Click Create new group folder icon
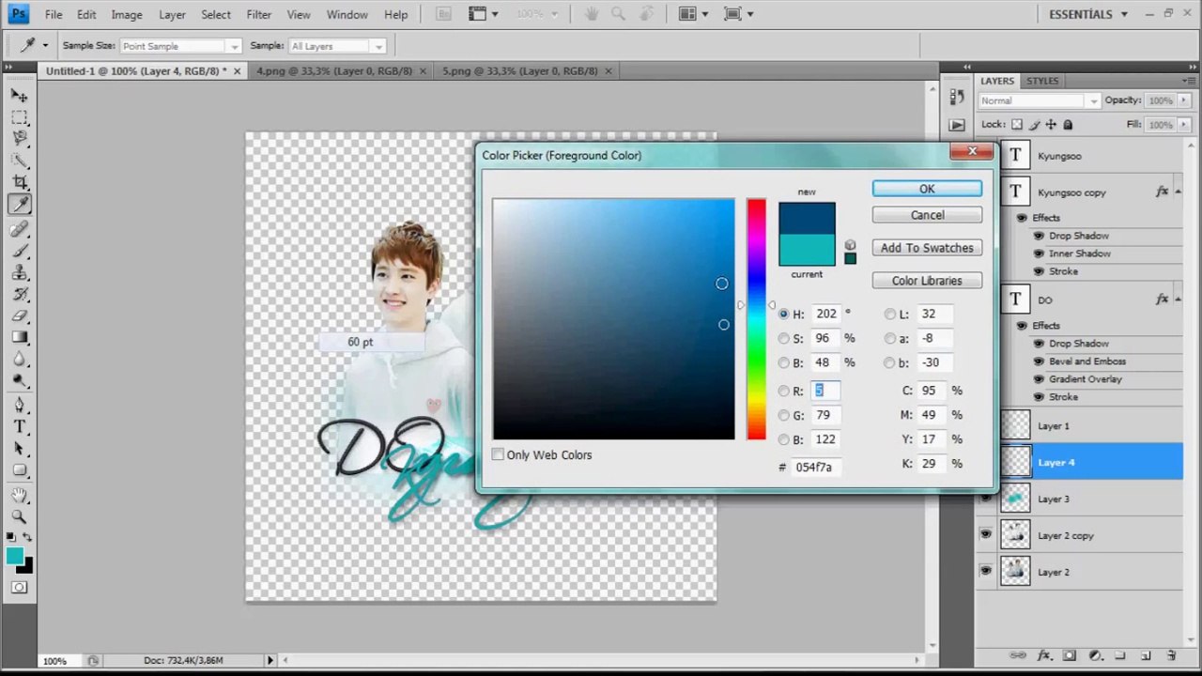The height and width of the screenshot is (676, 1202). (1120, 655)
